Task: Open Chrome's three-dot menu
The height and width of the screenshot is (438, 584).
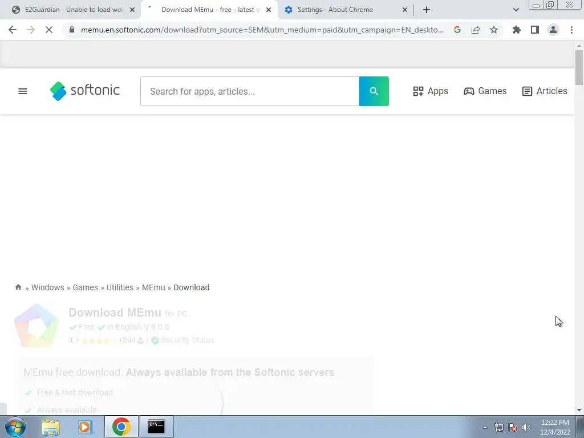Action: (x=571, y=30)
